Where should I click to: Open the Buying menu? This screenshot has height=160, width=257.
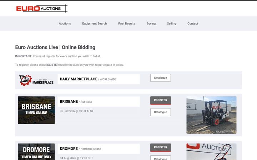(151, 23)
